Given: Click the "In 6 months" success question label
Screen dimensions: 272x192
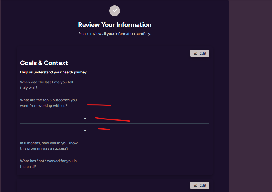Looking at the screenshot, I should [48, 146].
